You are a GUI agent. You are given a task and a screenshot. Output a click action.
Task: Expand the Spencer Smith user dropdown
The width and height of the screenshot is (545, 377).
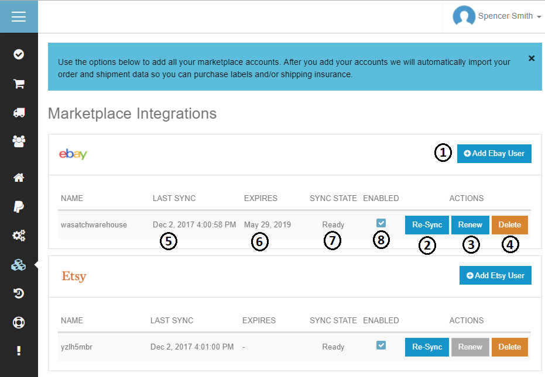click(x=509, y=16)
